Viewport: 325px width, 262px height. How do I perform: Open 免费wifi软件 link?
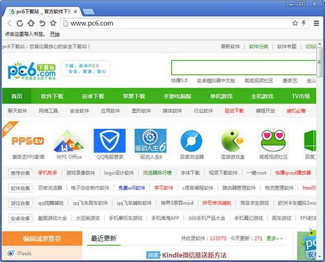[132, 188]
